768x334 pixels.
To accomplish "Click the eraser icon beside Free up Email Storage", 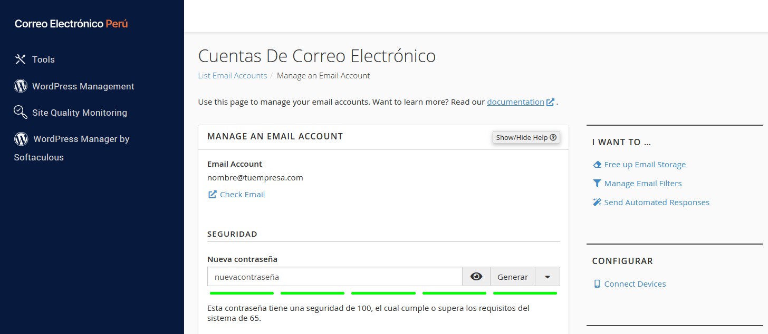I will click(597, 165).
